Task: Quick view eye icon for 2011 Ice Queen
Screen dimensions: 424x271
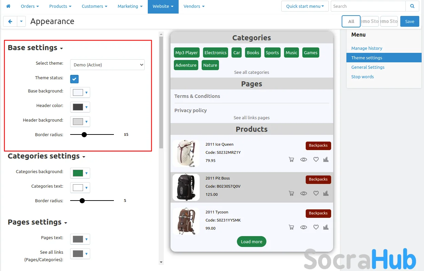Action: 304,160
